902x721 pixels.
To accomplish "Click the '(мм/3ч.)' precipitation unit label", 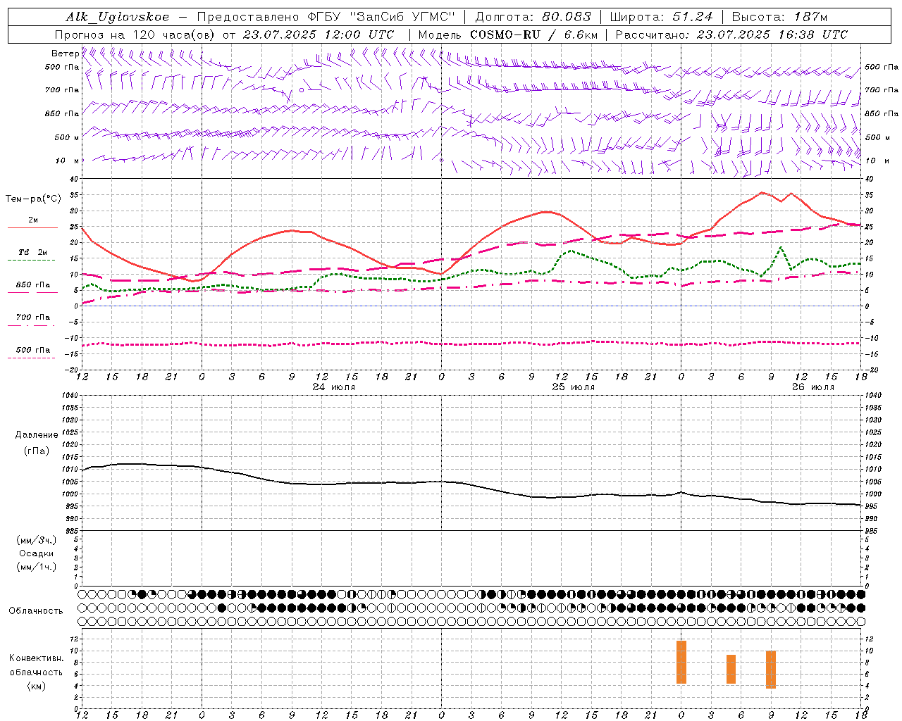I will tap(37, 540).
